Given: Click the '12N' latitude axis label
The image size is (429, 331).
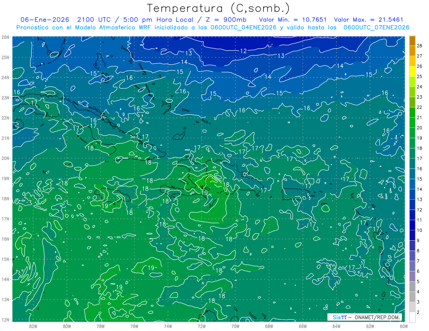Looking at the screenshot, I should point(5,320).
